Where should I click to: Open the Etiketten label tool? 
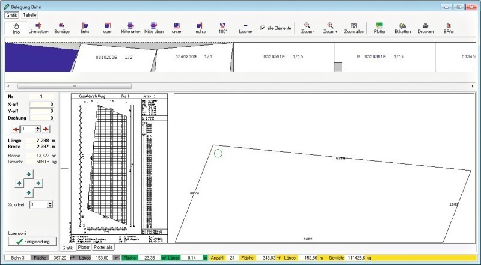pyautogui.click(x=402, y=28)
